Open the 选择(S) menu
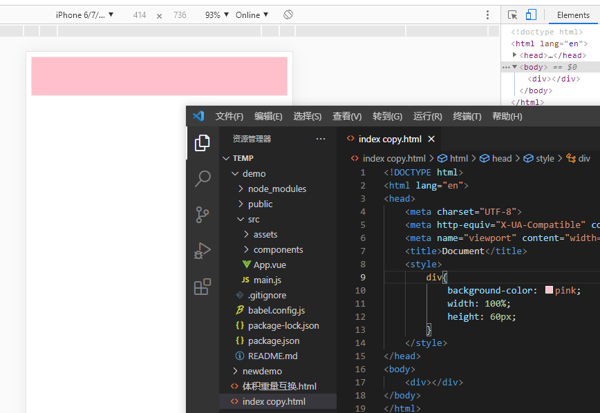The width and height of the screenshot is (600, 413). pyautogui.click(x=308, y=116)
